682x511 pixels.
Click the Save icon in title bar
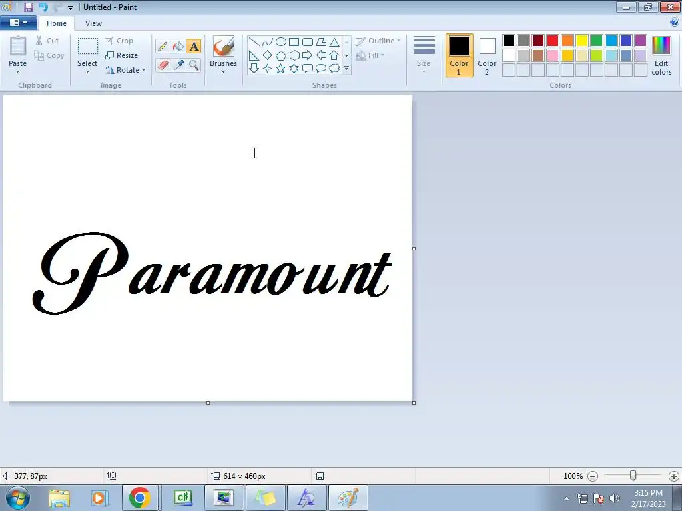tap(28, 7)
